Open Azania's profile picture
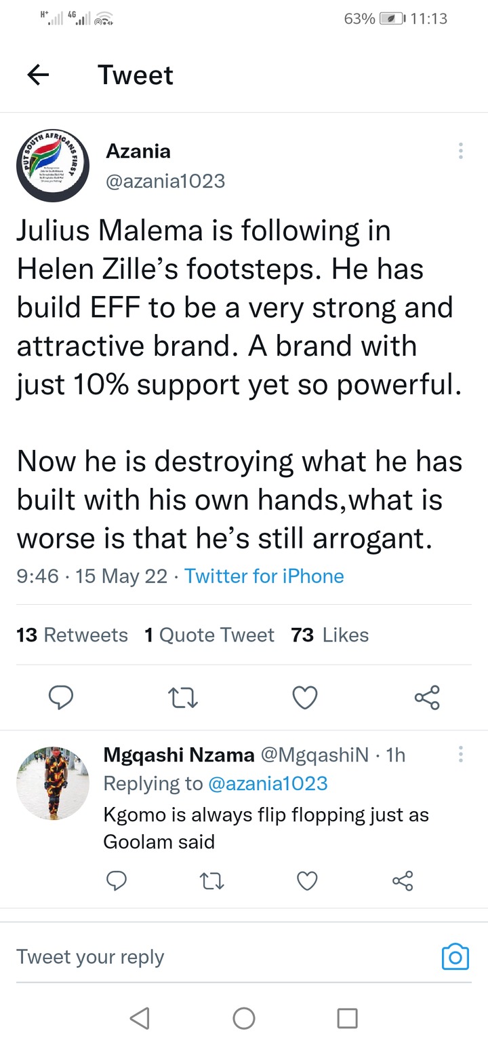The image size is (488, 1046). point(53,165)
